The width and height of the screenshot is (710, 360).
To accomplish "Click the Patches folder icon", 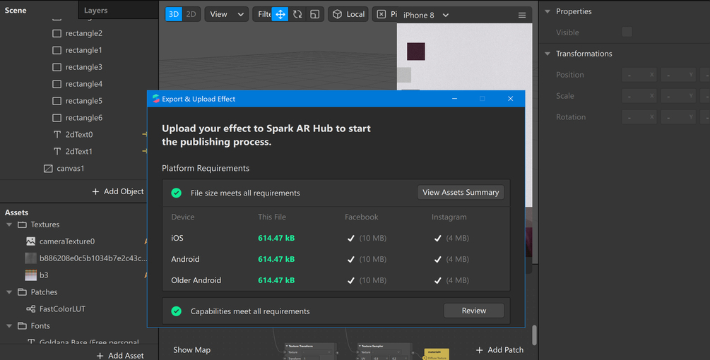I will point(22,292).
